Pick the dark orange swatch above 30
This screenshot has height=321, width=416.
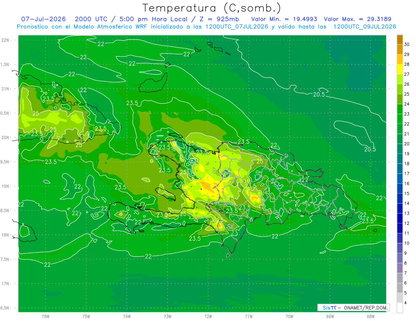pyautogui.click(x=400, y=39)
